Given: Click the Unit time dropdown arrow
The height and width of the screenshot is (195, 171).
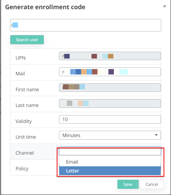Looking at the screenshot, I should (x=156, y=135).
